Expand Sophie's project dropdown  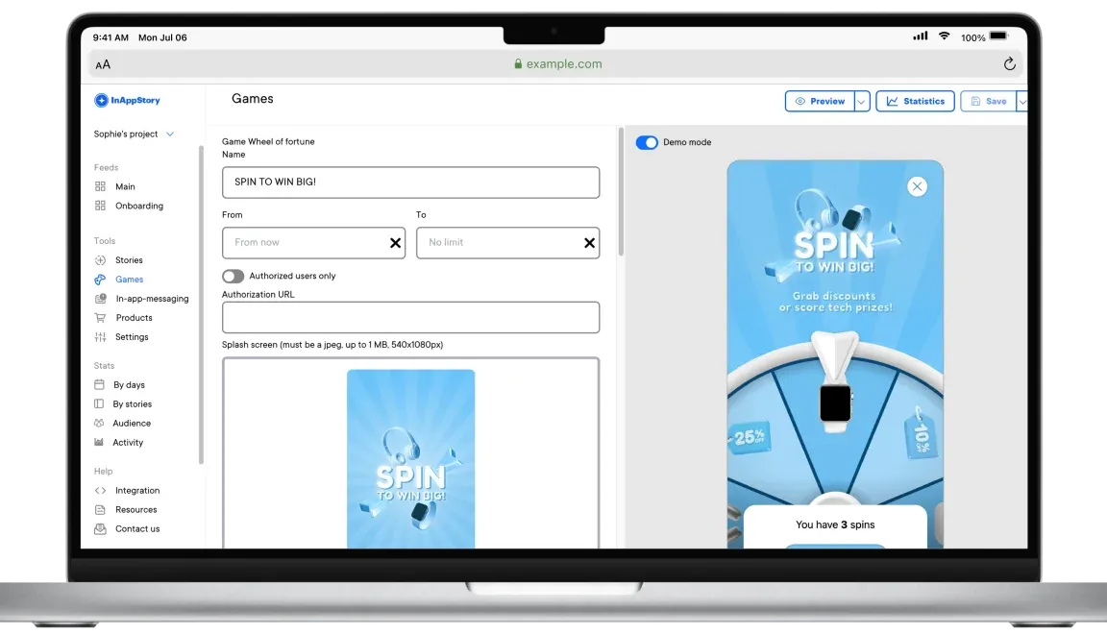[170, 134]
